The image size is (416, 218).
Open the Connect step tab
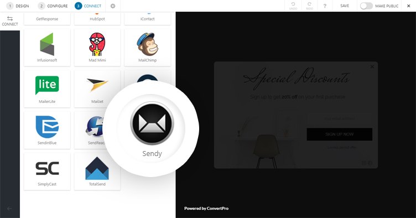tap(88, 6)
